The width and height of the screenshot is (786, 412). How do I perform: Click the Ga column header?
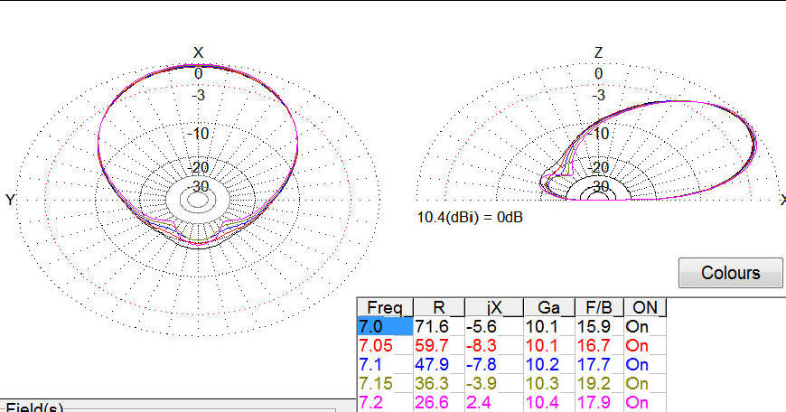coord(547,307)
